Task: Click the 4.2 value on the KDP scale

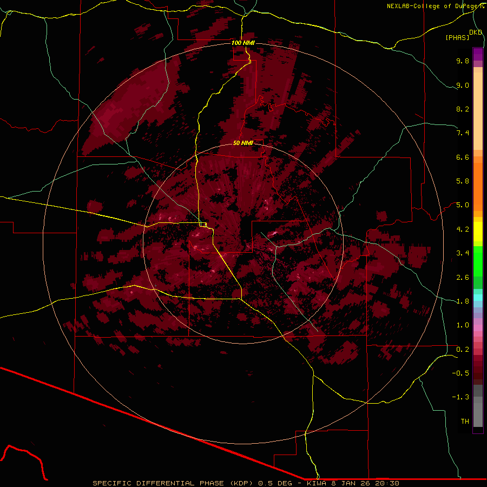Action: click(x=463, y=229)
